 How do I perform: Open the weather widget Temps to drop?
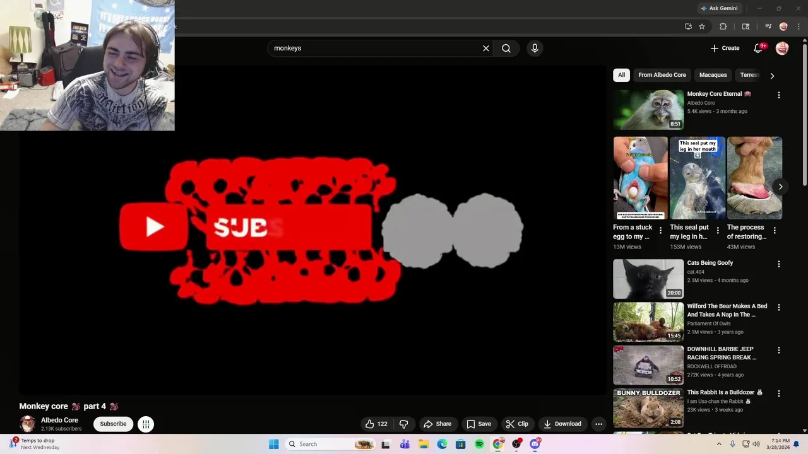click(35, 444)
